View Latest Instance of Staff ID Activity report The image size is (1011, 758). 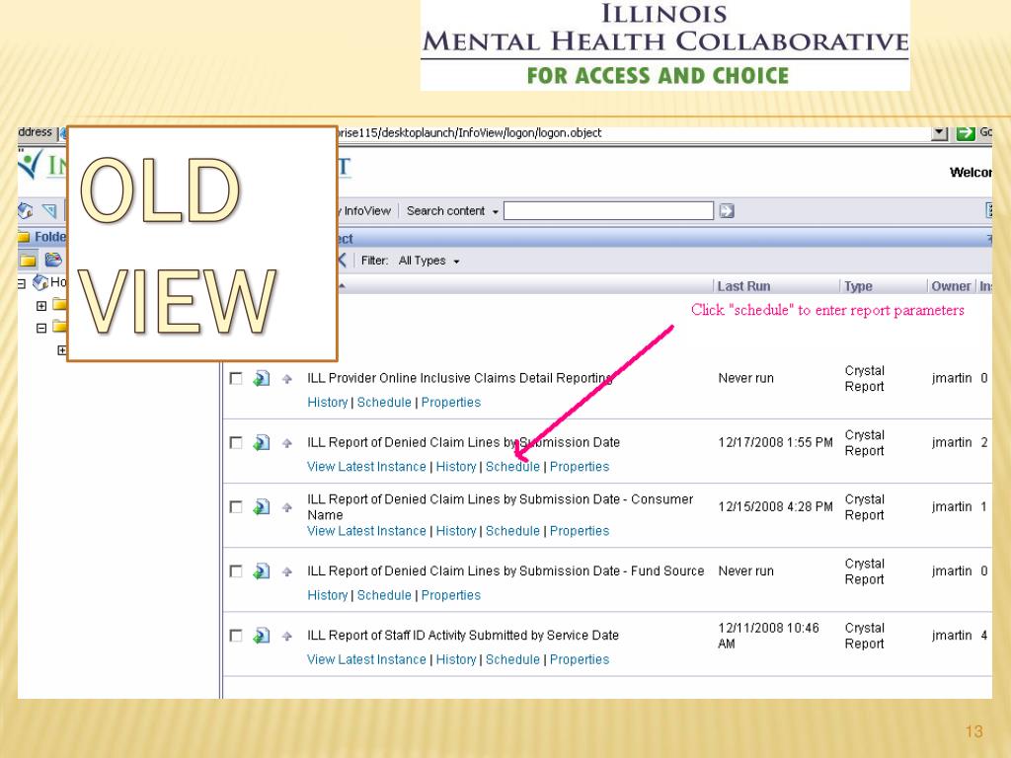pos(366,660)
